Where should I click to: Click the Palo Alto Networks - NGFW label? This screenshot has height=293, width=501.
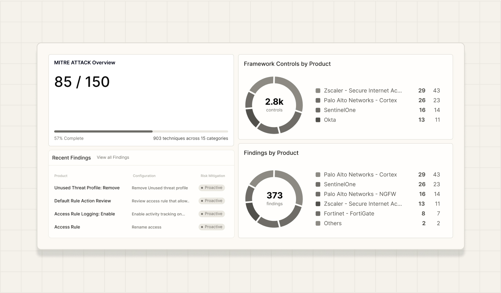(360, 194)
